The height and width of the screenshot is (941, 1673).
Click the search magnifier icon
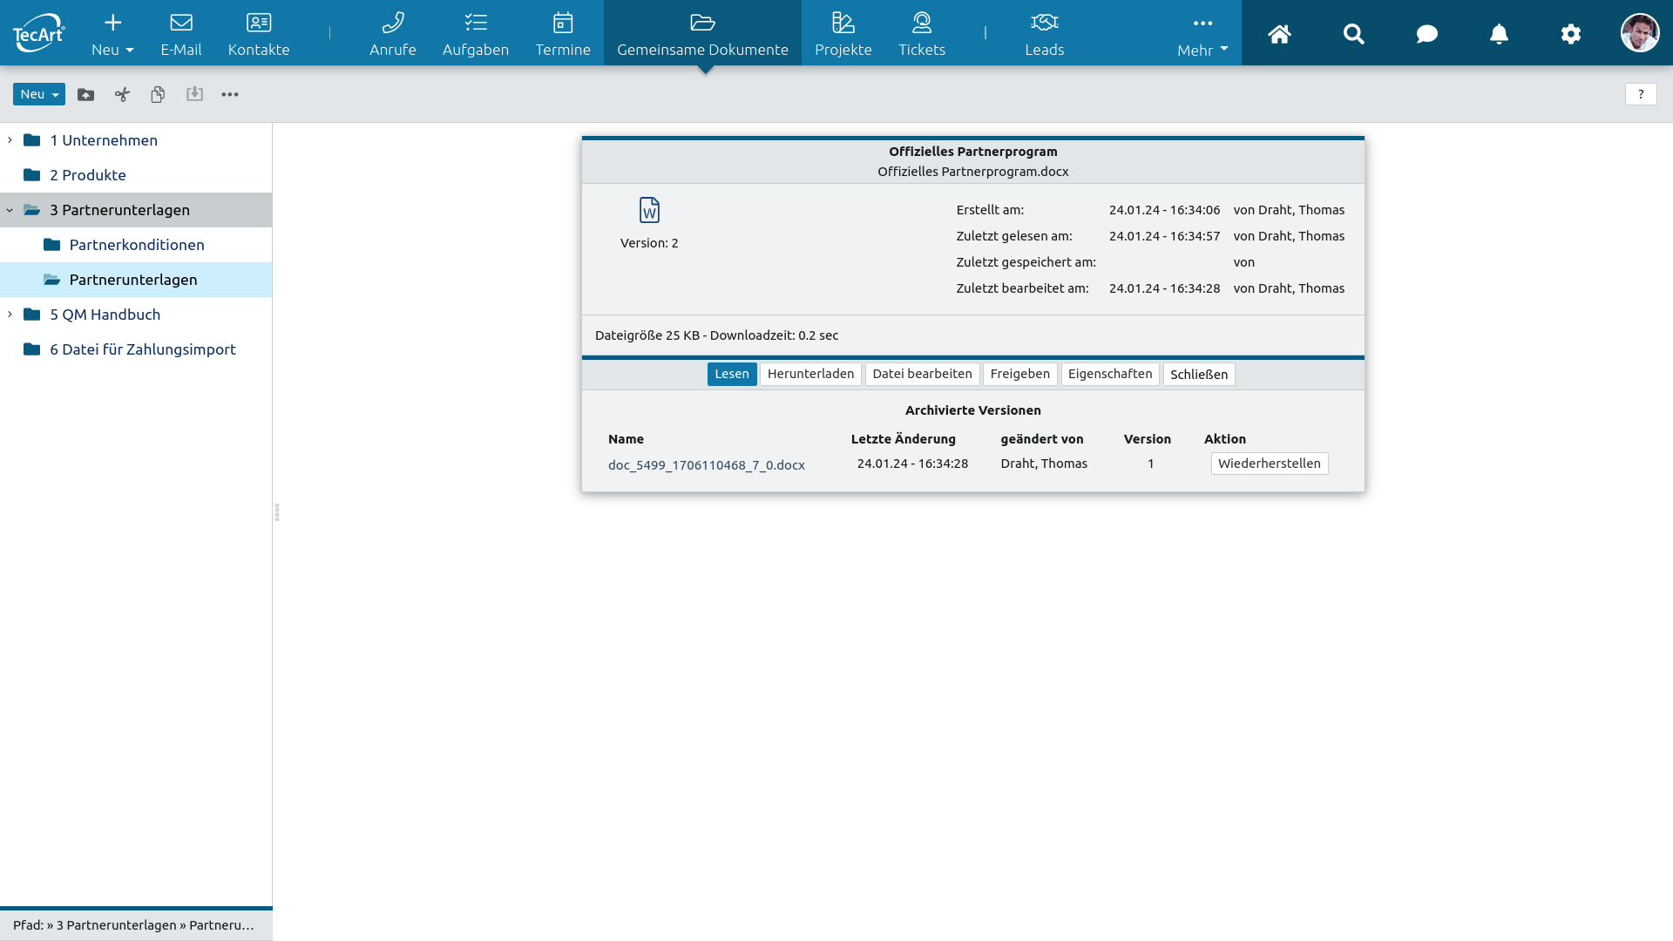[1353, 34]
